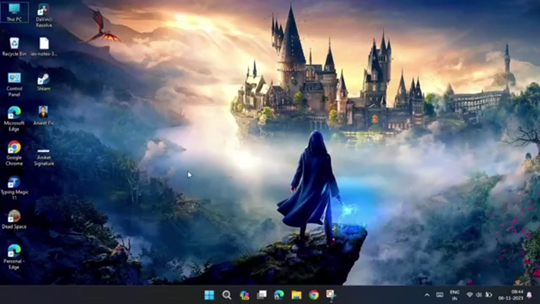Select the DaVinci Resolve desktop shortcut
This screenshot has width=540, height=304.
(x=44, y=15)
